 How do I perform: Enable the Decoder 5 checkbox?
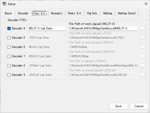point(9,38)
